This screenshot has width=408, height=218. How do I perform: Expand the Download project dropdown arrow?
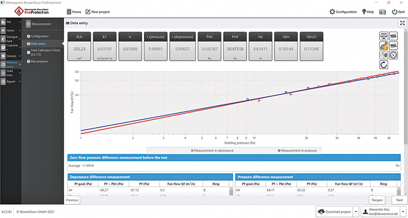click(x=357, y=212)
